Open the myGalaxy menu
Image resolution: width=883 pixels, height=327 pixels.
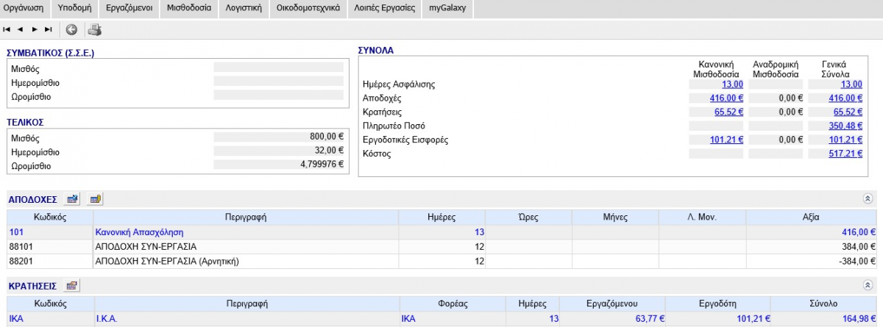tap(447, 9)
